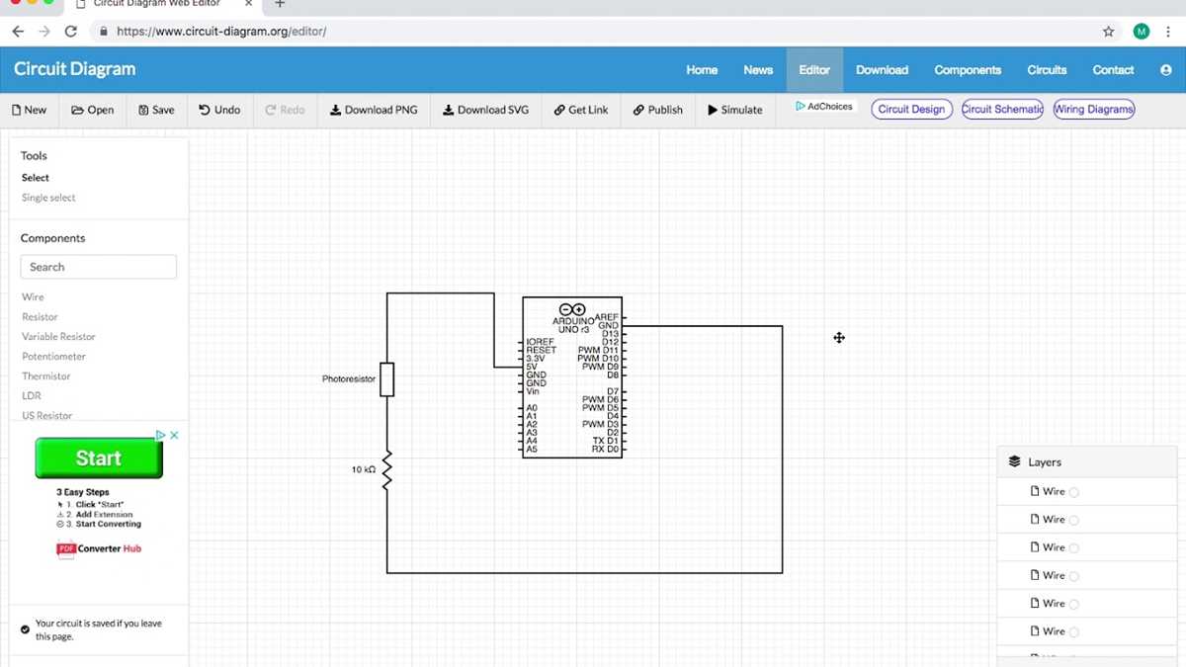Screen dimensions: 1186x667
Task: Click the Circuit Diagram site logo
Action: click(x=74, y=69)
